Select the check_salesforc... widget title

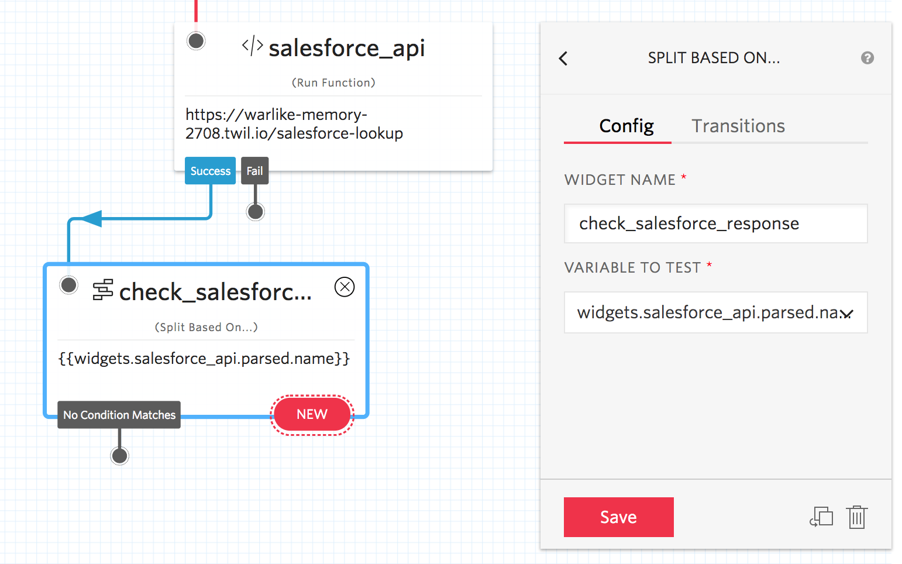click(215, 292)
